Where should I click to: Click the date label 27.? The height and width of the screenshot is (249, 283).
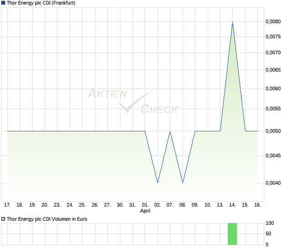(108, 205)
